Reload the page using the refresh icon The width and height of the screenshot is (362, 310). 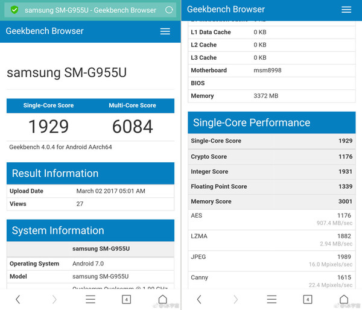(x=169, y=10)
